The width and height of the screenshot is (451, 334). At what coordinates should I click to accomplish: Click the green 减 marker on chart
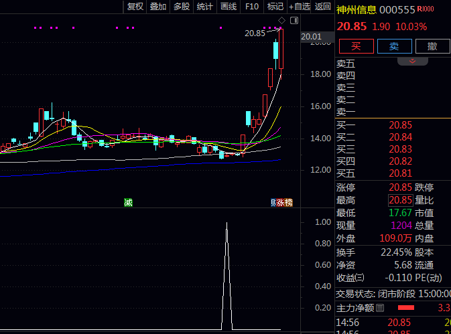tap(128, 202)
